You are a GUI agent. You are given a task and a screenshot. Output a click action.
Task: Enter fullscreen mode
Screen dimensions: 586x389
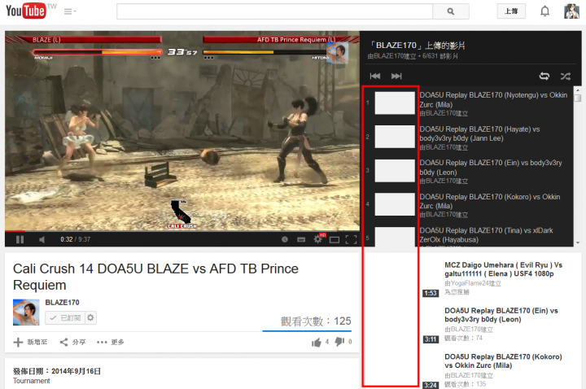351,239
